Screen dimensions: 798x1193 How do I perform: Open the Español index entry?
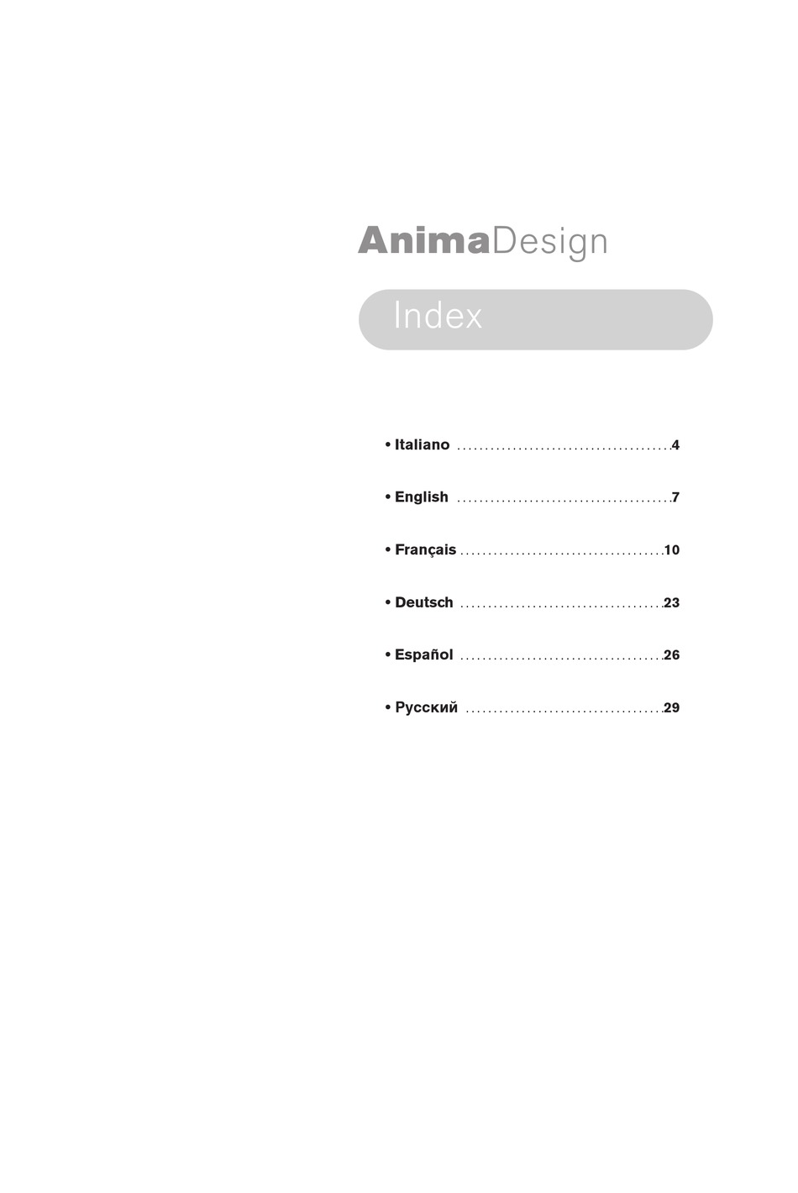pos(423,655)
